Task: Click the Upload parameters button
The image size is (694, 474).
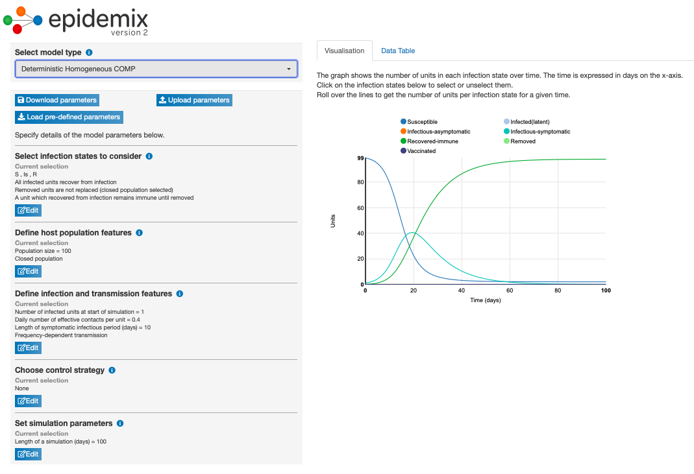Action: click(x=194, y=100)
